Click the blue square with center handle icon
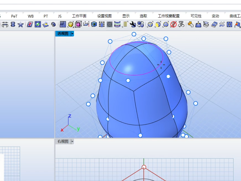 tap(229, 25)
